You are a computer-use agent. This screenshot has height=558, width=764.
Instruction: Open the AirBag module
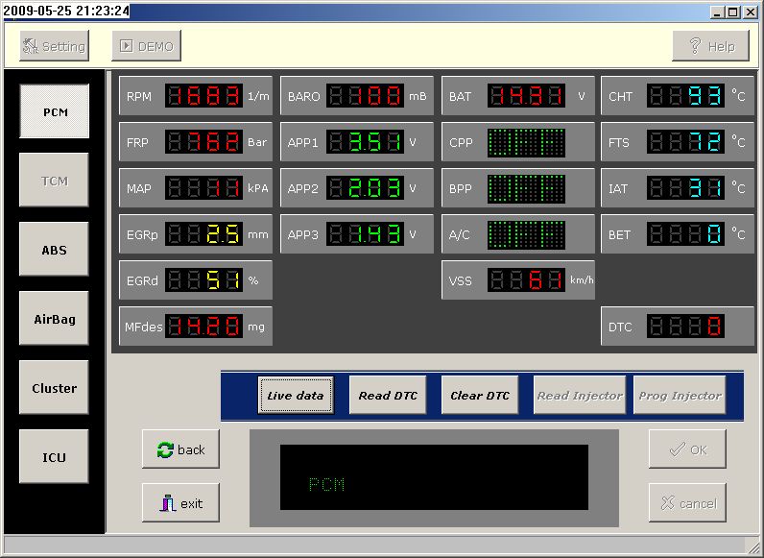click(55, 319)
